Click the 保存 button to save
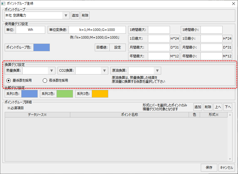The width and height of the screenshot is (238, 174). (x=209, y=167)
